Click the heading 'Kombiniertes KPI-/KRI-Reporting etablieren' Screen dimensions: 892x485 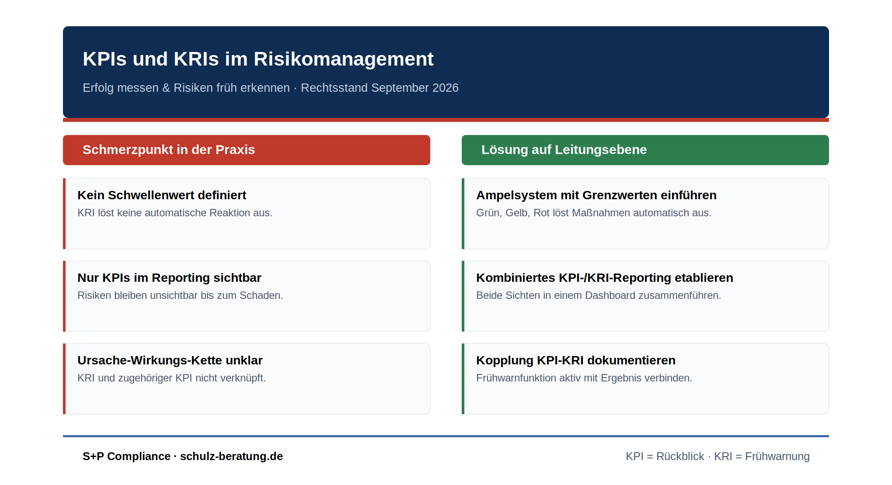[x=605, y=278]
